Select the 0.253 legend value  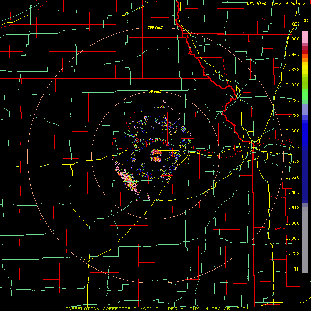tap(293, 254)
